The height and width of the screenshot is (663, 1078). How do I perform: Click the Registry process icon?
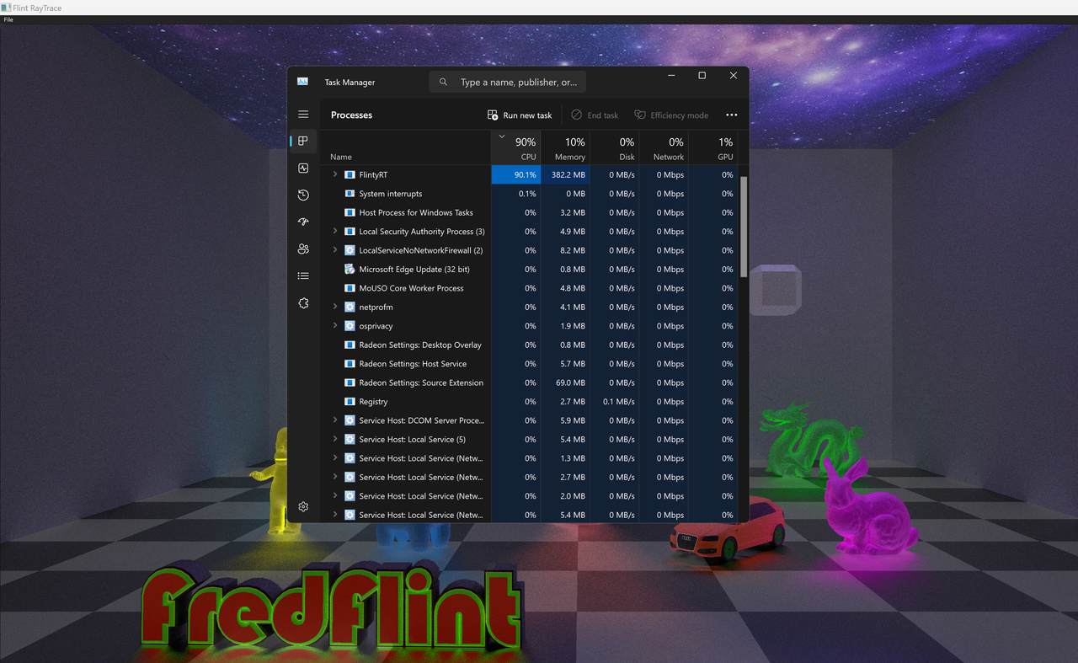coord(350,402)
